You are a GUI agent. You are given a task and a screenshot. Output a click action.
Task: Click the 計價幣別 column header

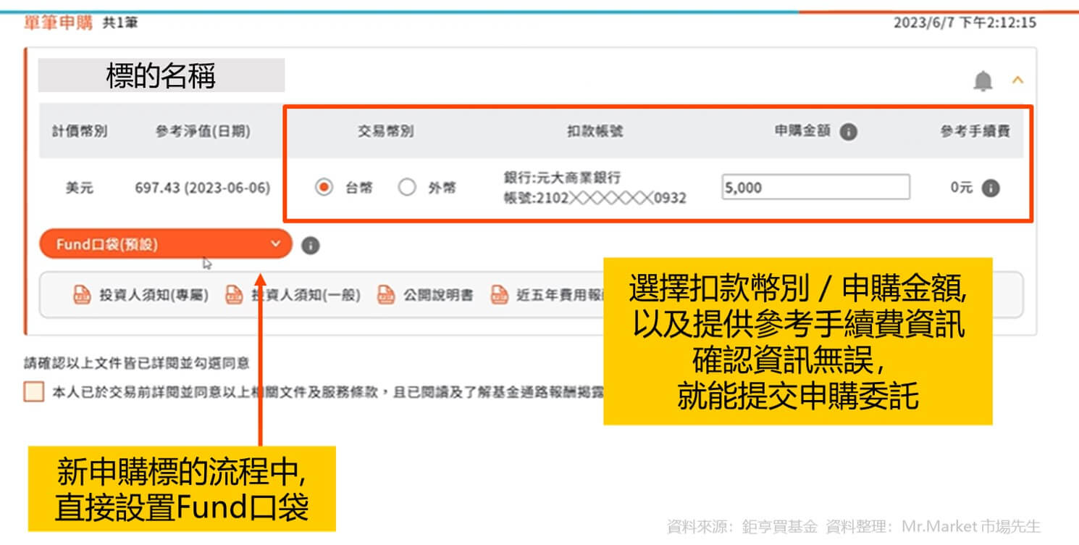[x=80, y=131]
